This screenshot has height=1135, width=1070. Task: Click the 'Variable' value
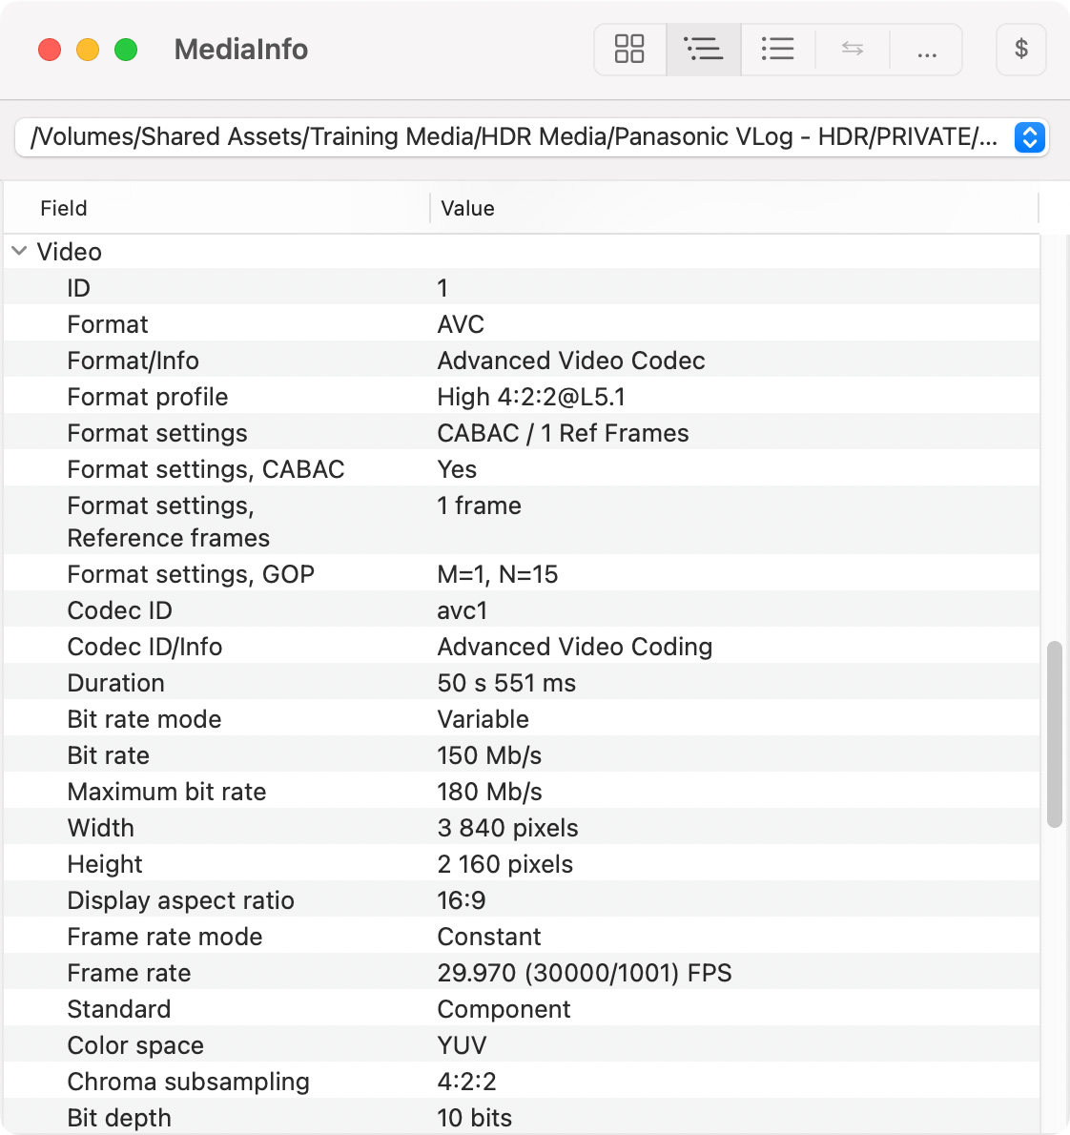pos(483,719)
